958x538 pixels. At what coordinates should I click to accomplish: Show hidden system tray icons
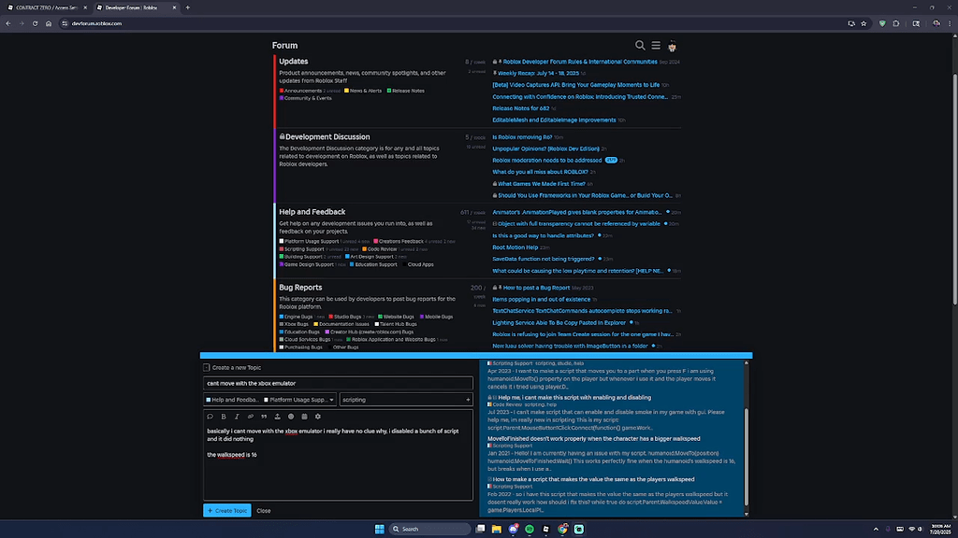click(876, 529)
